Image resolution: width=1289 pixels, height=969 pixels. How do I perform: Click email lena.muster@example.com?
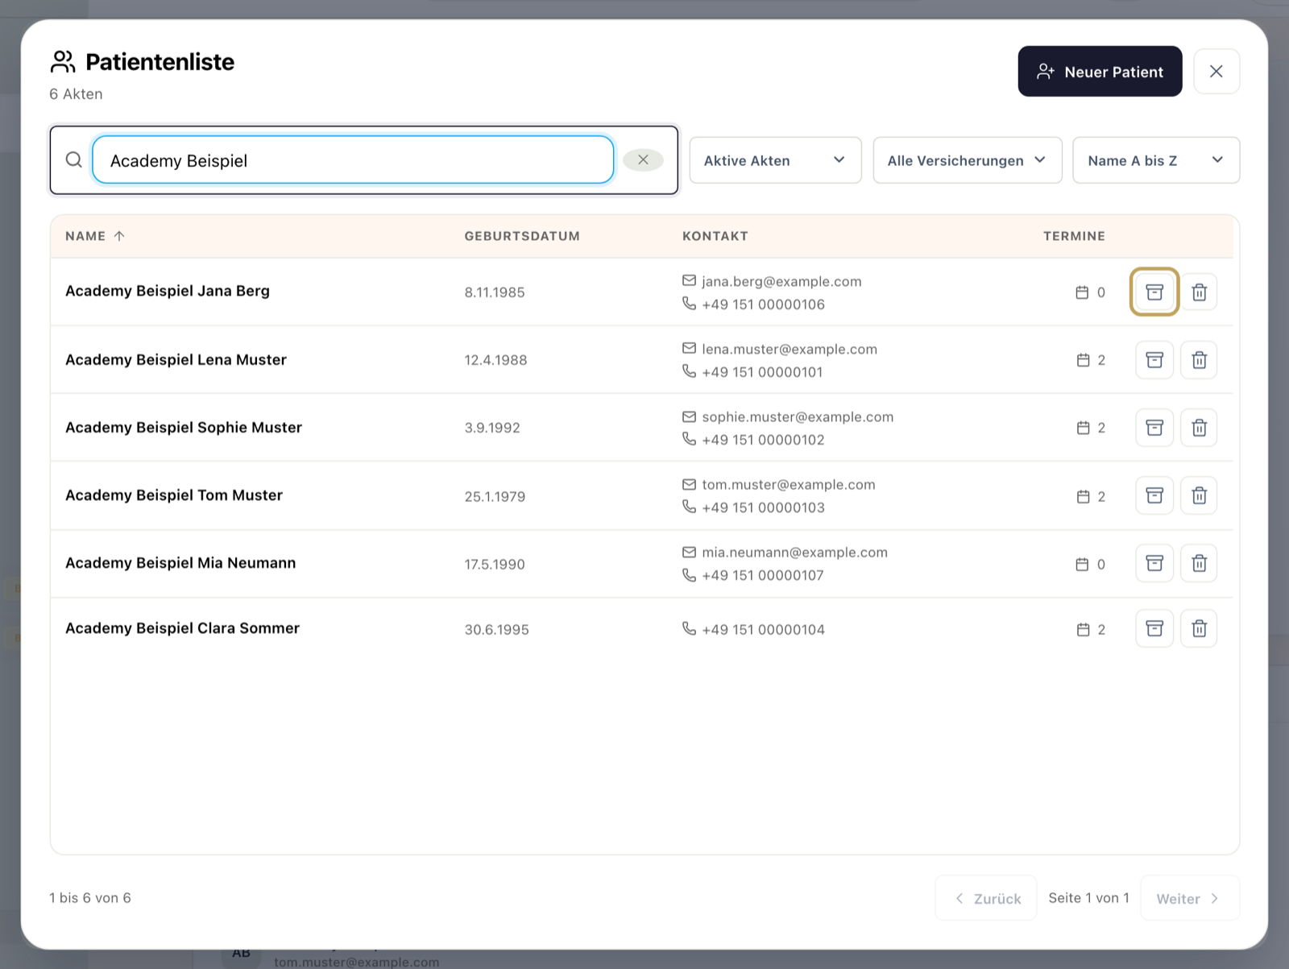point(790,349)
